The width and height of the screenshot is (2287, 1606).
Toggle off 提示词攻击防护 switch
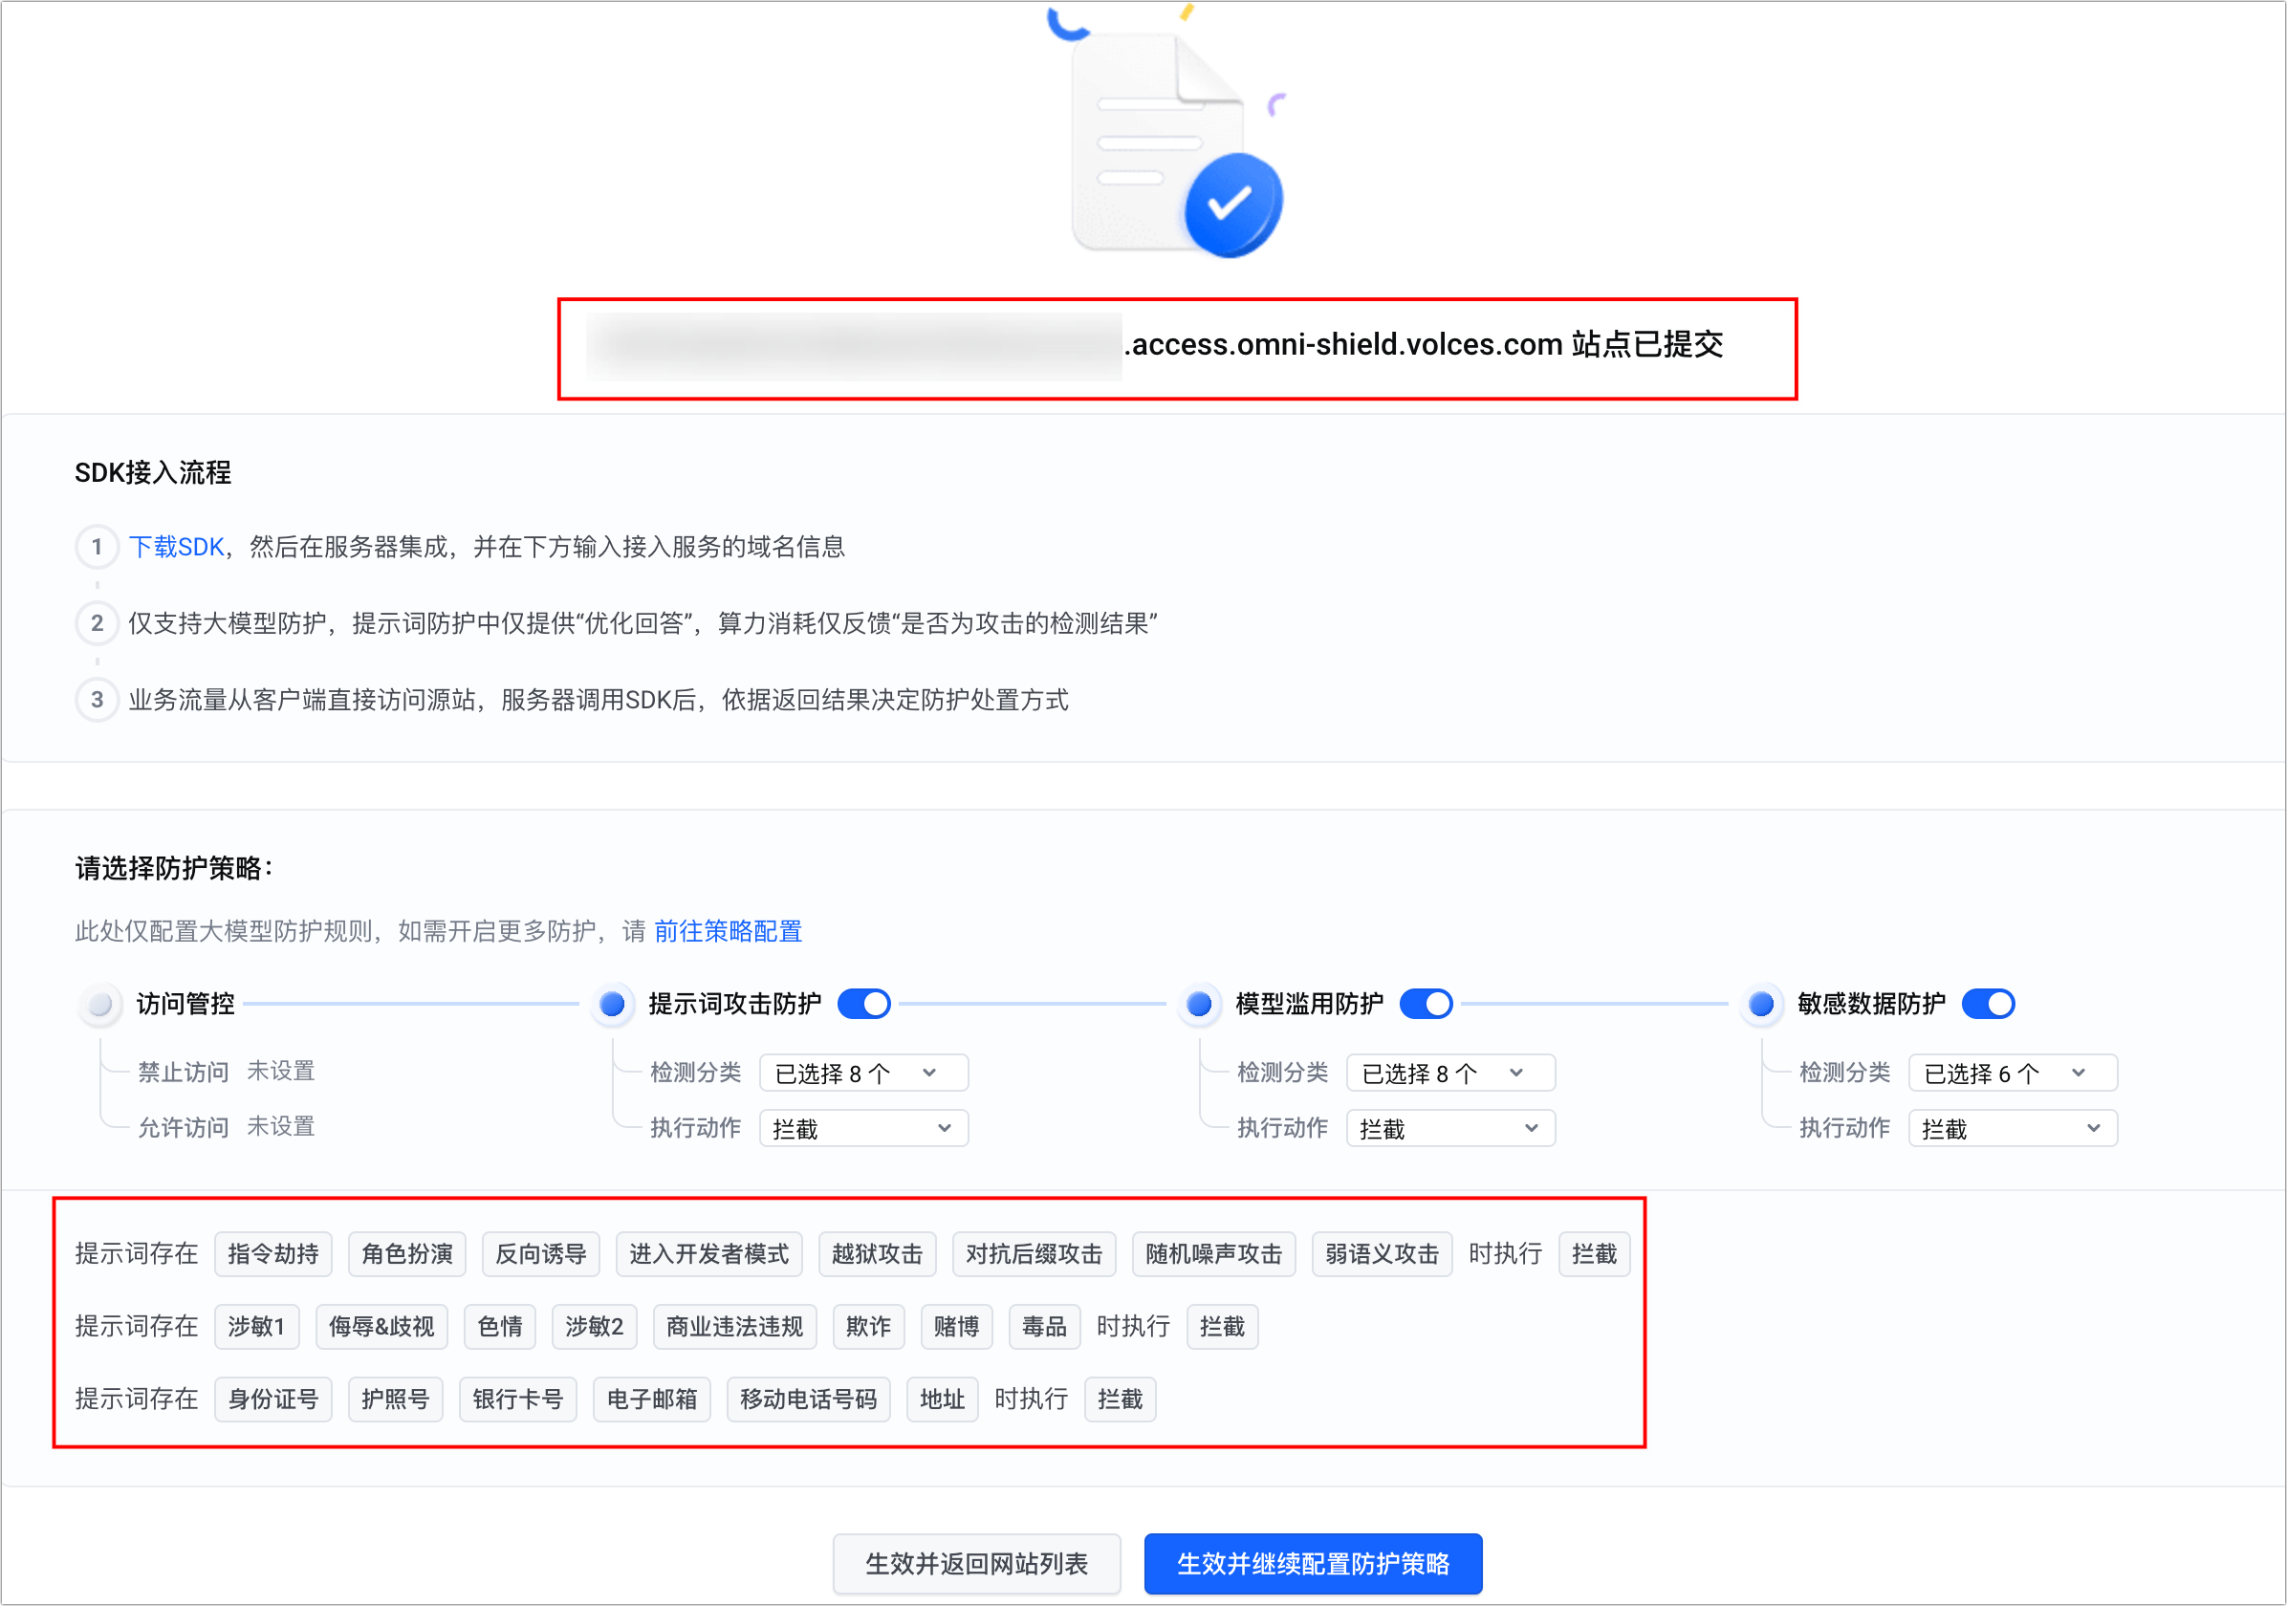[863, 1004]
